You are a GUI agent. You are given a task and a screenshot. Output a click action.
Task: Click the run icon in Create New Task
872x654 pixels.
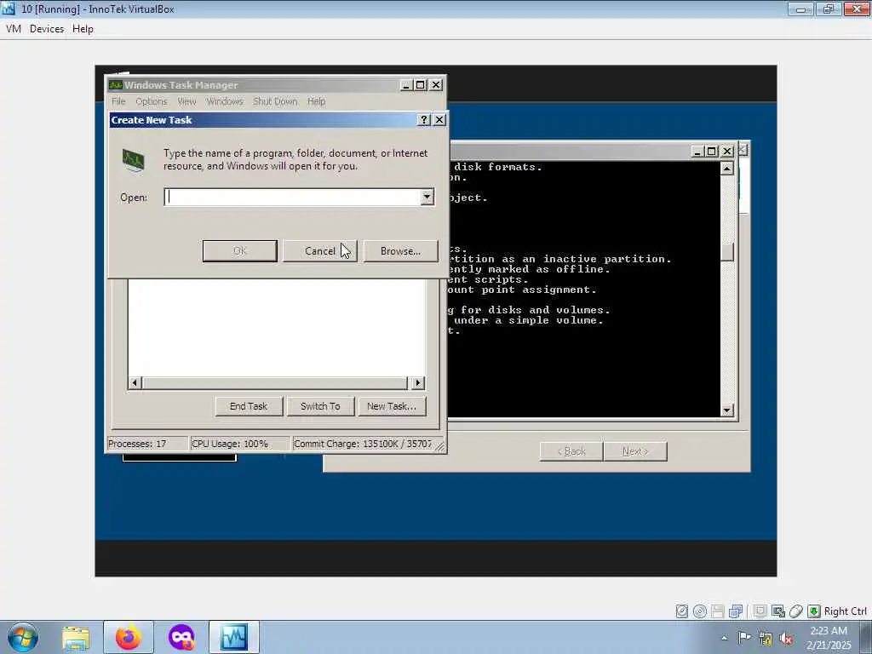point(134,161)
